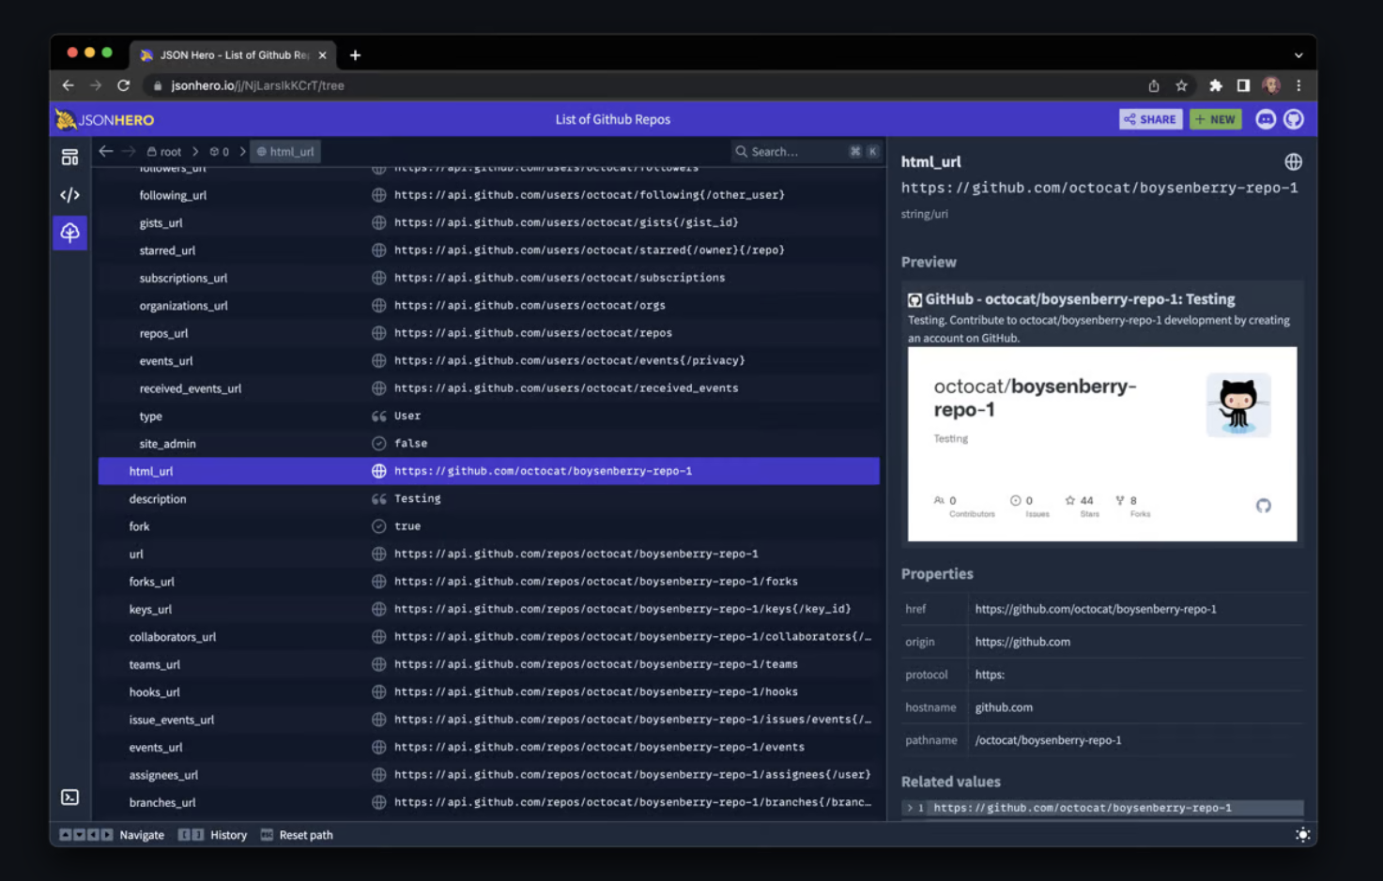Open the octocat/boysenberry-repo-1 preview image
This screenshot has height=881, width=1383.
point(1102,444)
